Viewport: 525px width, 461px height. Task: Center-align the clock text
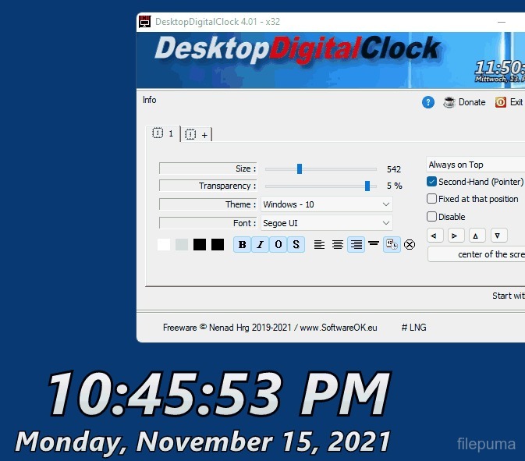click(x=338, y=245)
